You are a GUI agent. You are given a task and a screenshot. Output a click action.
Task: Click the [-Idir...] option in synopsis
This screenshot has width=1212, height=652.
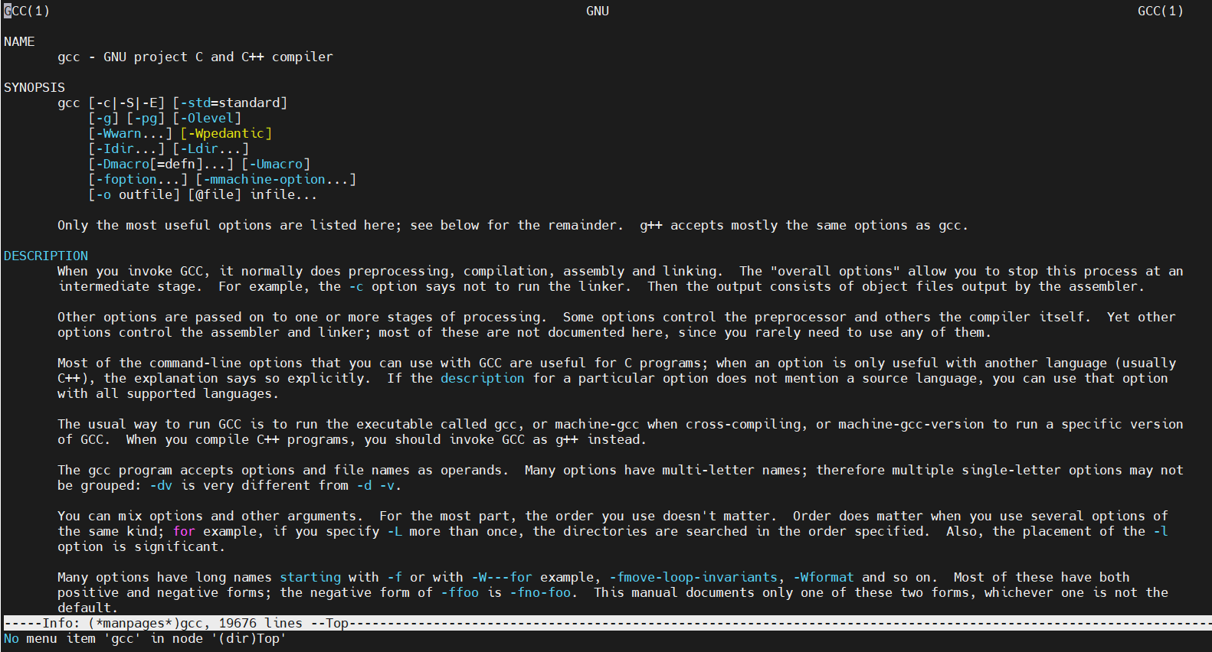(126, 148)
